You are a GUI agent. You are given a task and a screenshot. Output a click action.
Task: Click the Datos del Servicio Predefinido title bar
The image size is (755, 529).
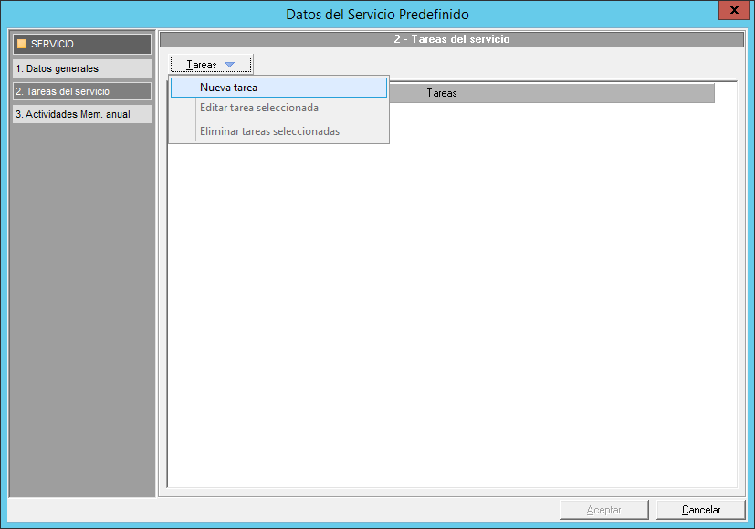[x=377, y=15]
